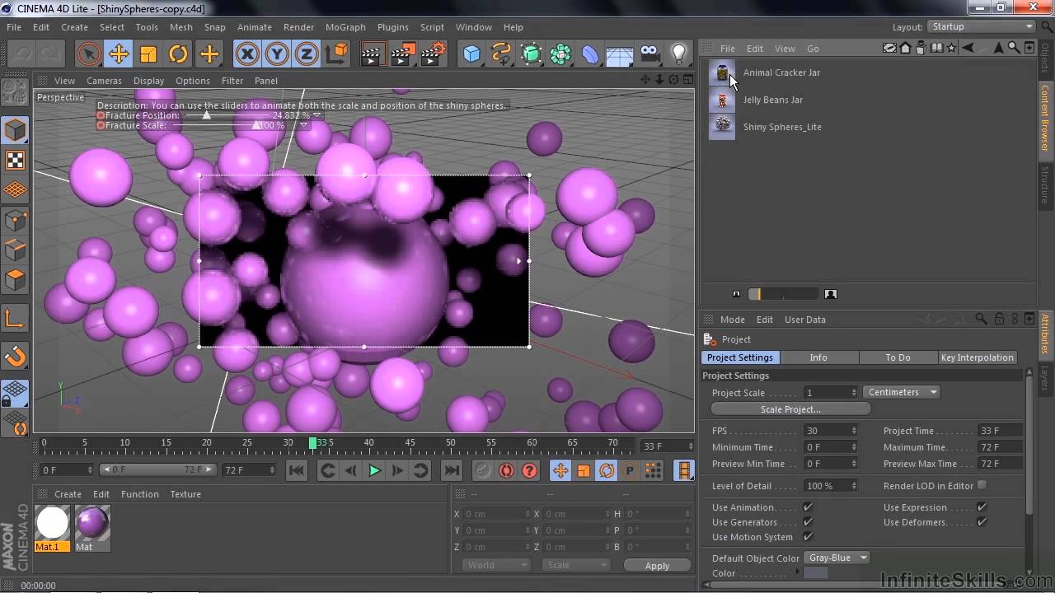Open the Scale mode dropdown

pyautogui.click(x=575, y=565)
